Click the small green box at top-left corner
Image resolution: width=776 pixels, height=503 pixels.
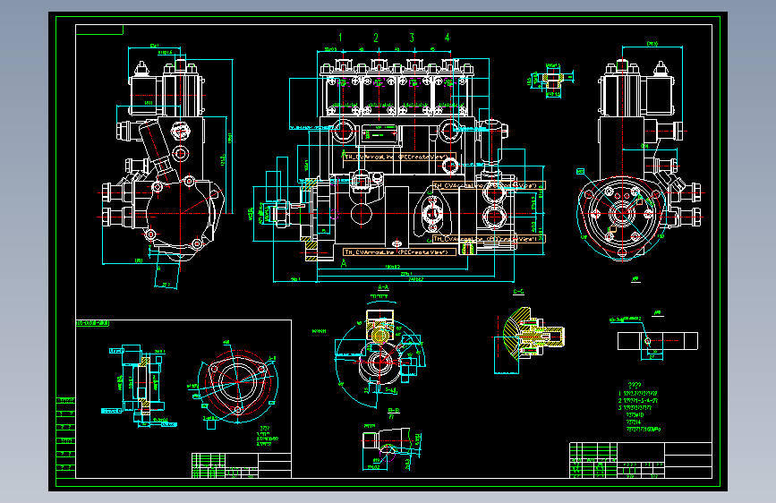click(99, 30)
